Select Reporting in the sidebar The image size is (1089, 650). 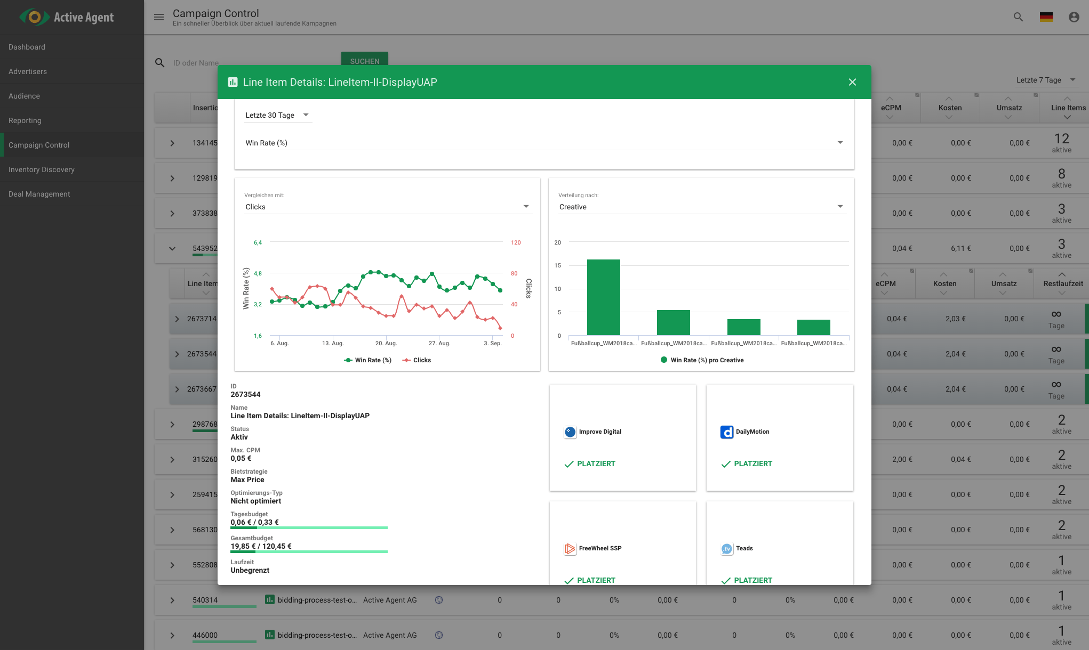pyautogui.click(x=25, y=120)
